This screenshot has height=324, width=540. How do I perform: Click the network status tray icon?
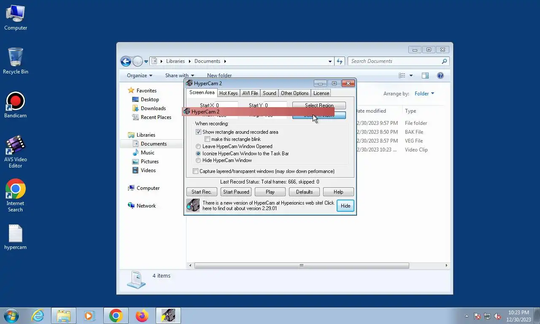tap(487, 316)
